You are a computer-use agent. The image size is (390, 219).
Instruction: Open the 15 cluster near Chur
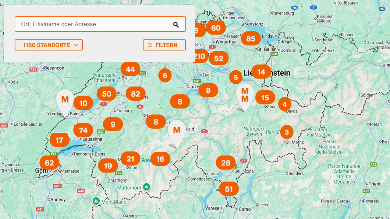click(265, 98)
